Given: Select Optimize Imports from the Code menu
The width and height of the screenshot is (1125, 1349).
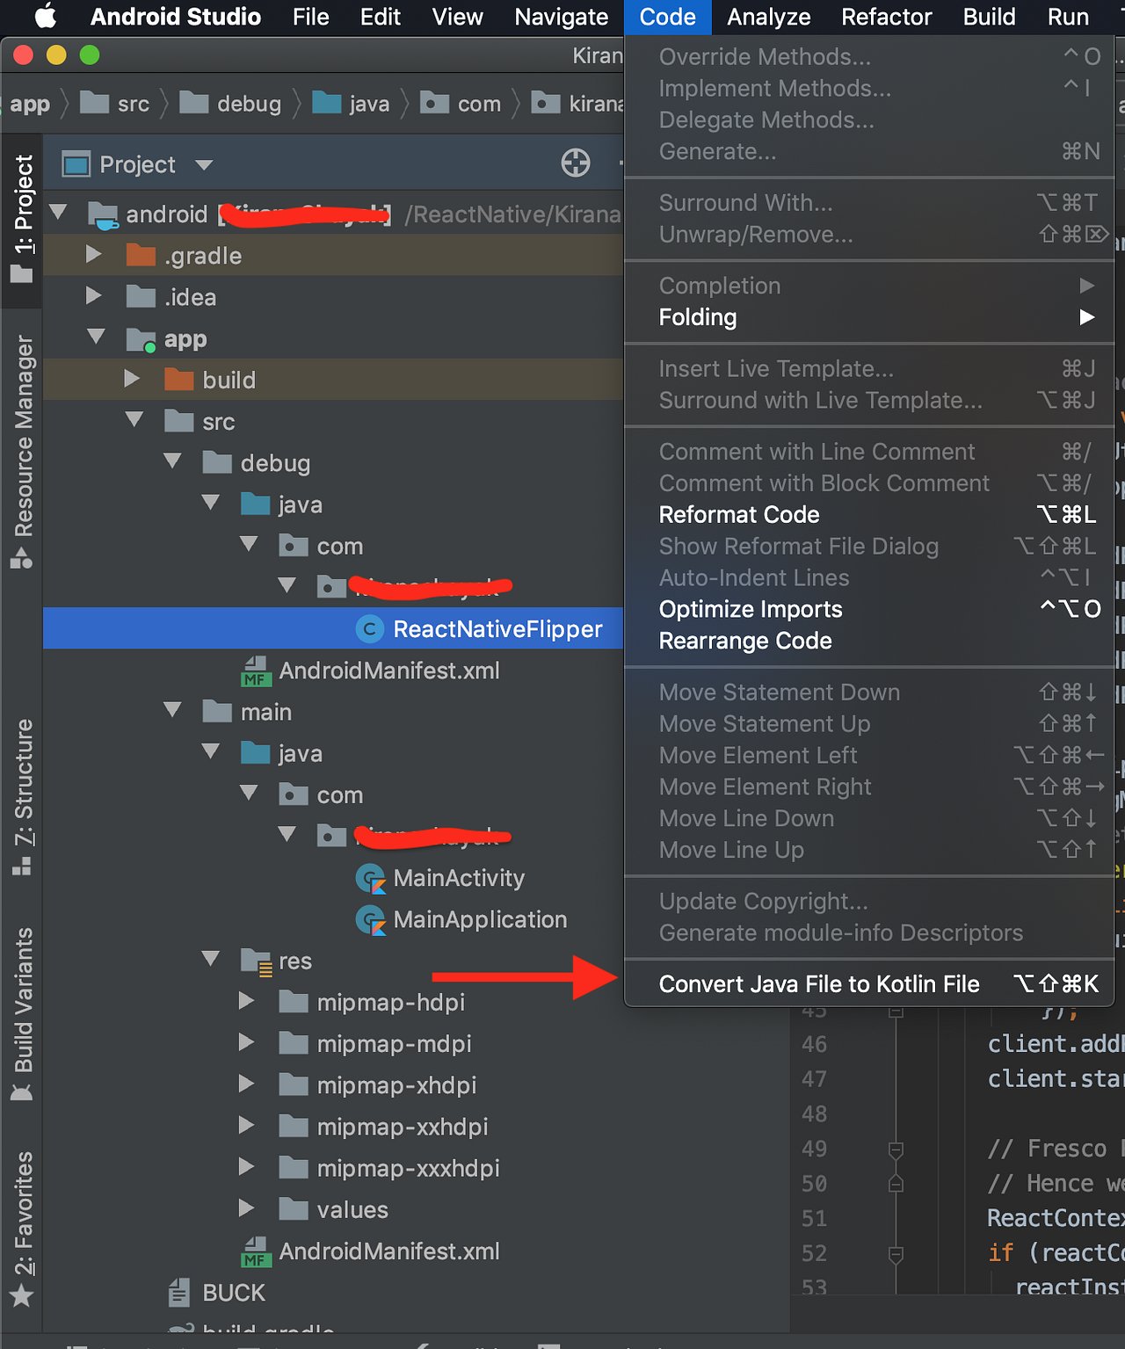Looking at the screenshot, I should tap(750, 609).
